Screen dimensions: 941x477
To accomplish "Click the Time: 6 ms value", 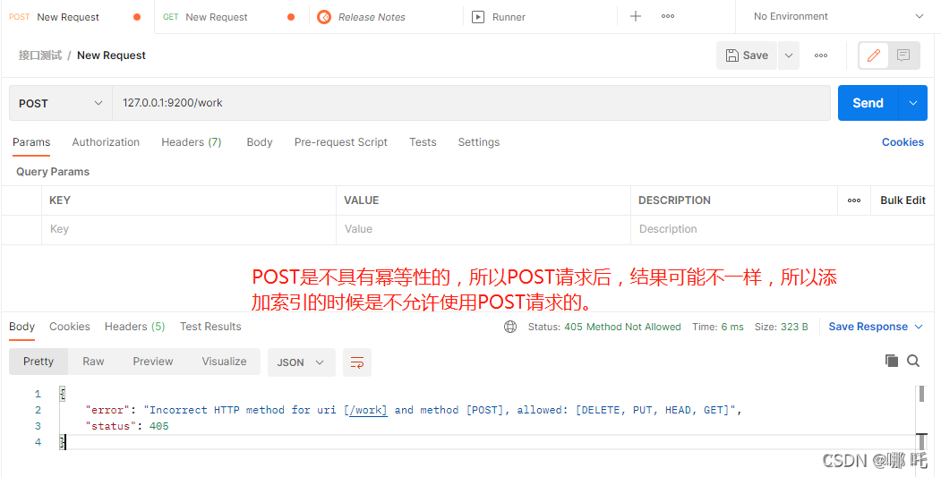I will [x=732, y=327].
